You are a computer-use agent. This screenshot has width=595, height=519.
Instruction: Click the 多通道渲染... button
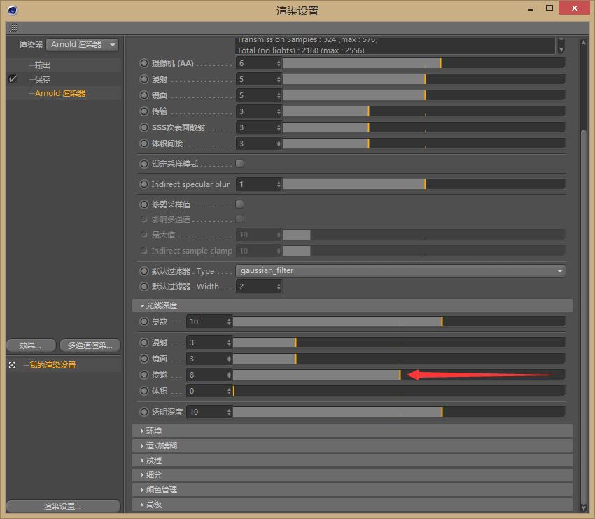(x=90, y=345)
